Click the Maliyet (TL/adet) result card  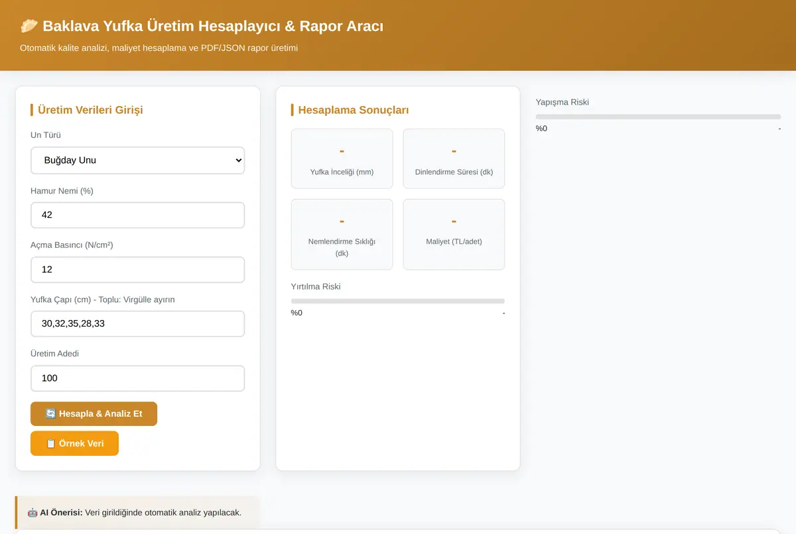(x=454, y=235)
